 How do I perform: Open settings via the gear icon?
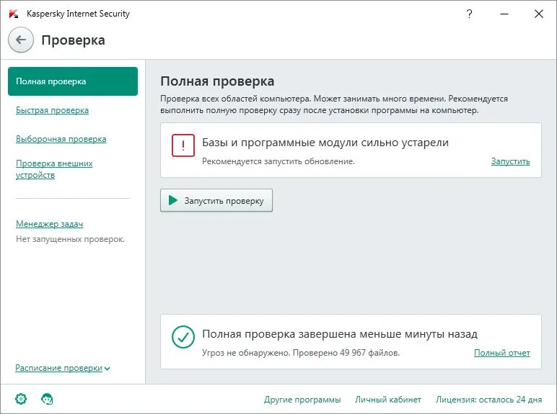(x=21, y=399)
